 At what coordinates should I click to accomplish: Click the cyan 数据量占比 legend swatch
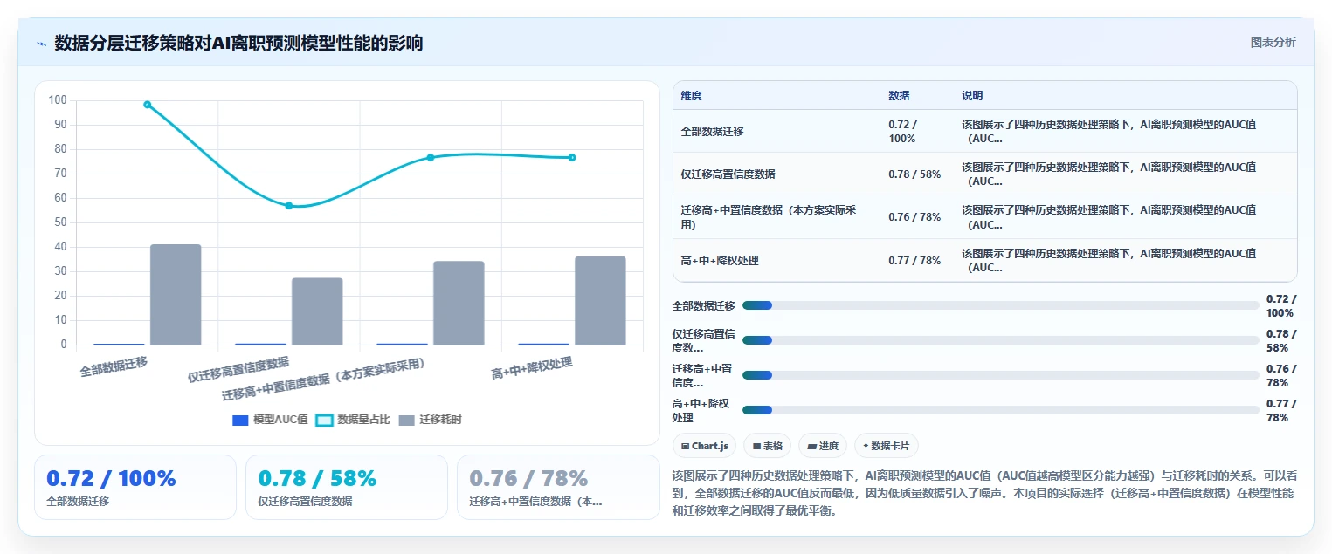tap(324, 420)
